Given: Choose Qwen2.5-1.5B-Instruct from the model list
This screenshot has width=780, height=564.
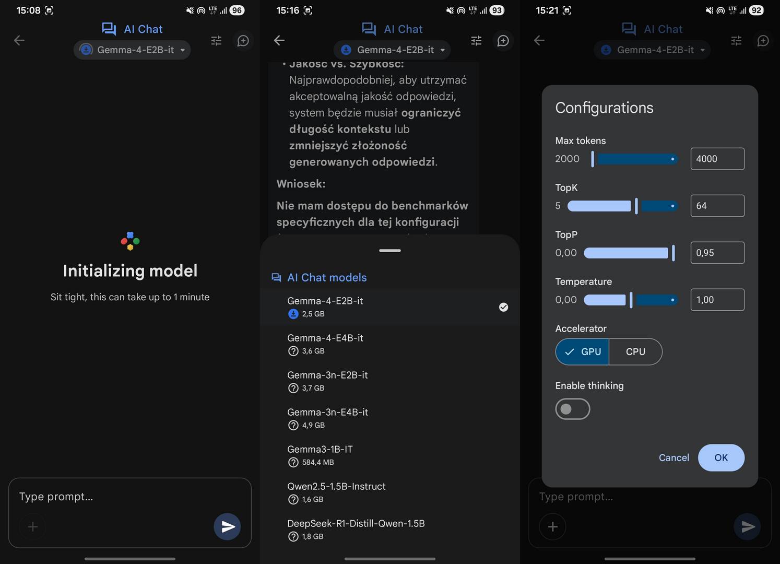Looking at the screenshot, I should click(x=390, y=492).
